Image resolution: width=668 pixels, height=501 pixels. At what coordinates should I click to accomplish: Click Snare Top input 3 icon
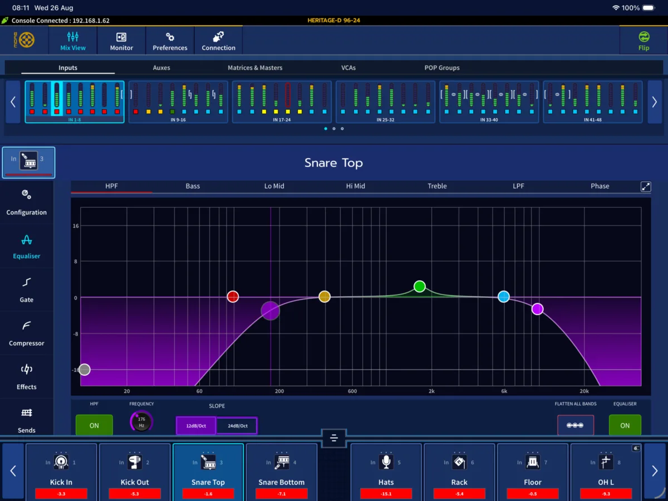pos(28,162)
